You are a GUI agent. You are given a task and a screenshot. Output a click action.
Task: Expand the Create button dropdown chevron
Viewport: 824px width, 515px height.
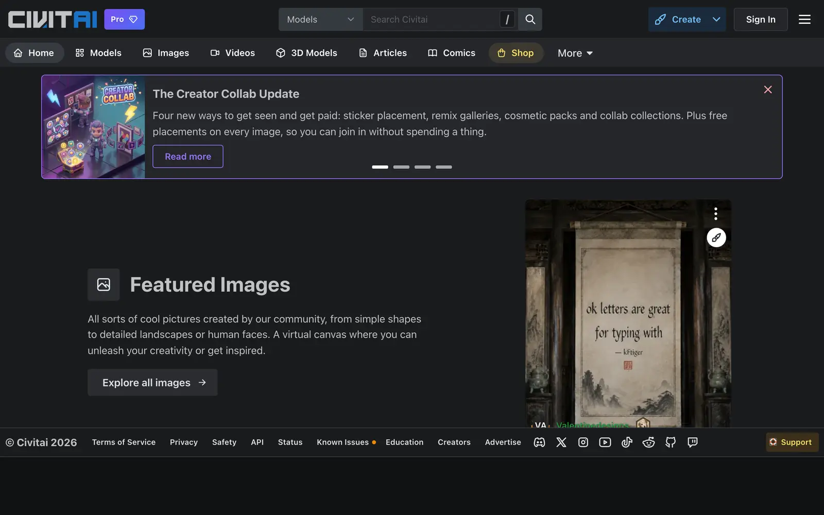(716, 20)
